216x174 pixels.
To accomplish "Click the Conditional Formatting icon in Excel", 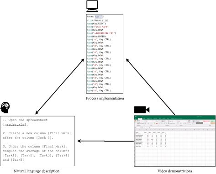I will (x=189, y=122).
